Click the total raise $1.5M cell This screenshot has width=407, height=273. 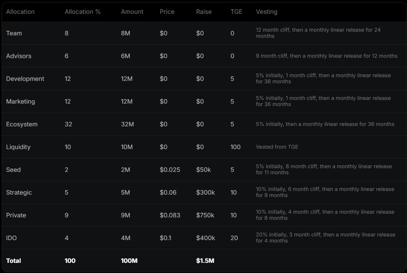coord(205,260)
